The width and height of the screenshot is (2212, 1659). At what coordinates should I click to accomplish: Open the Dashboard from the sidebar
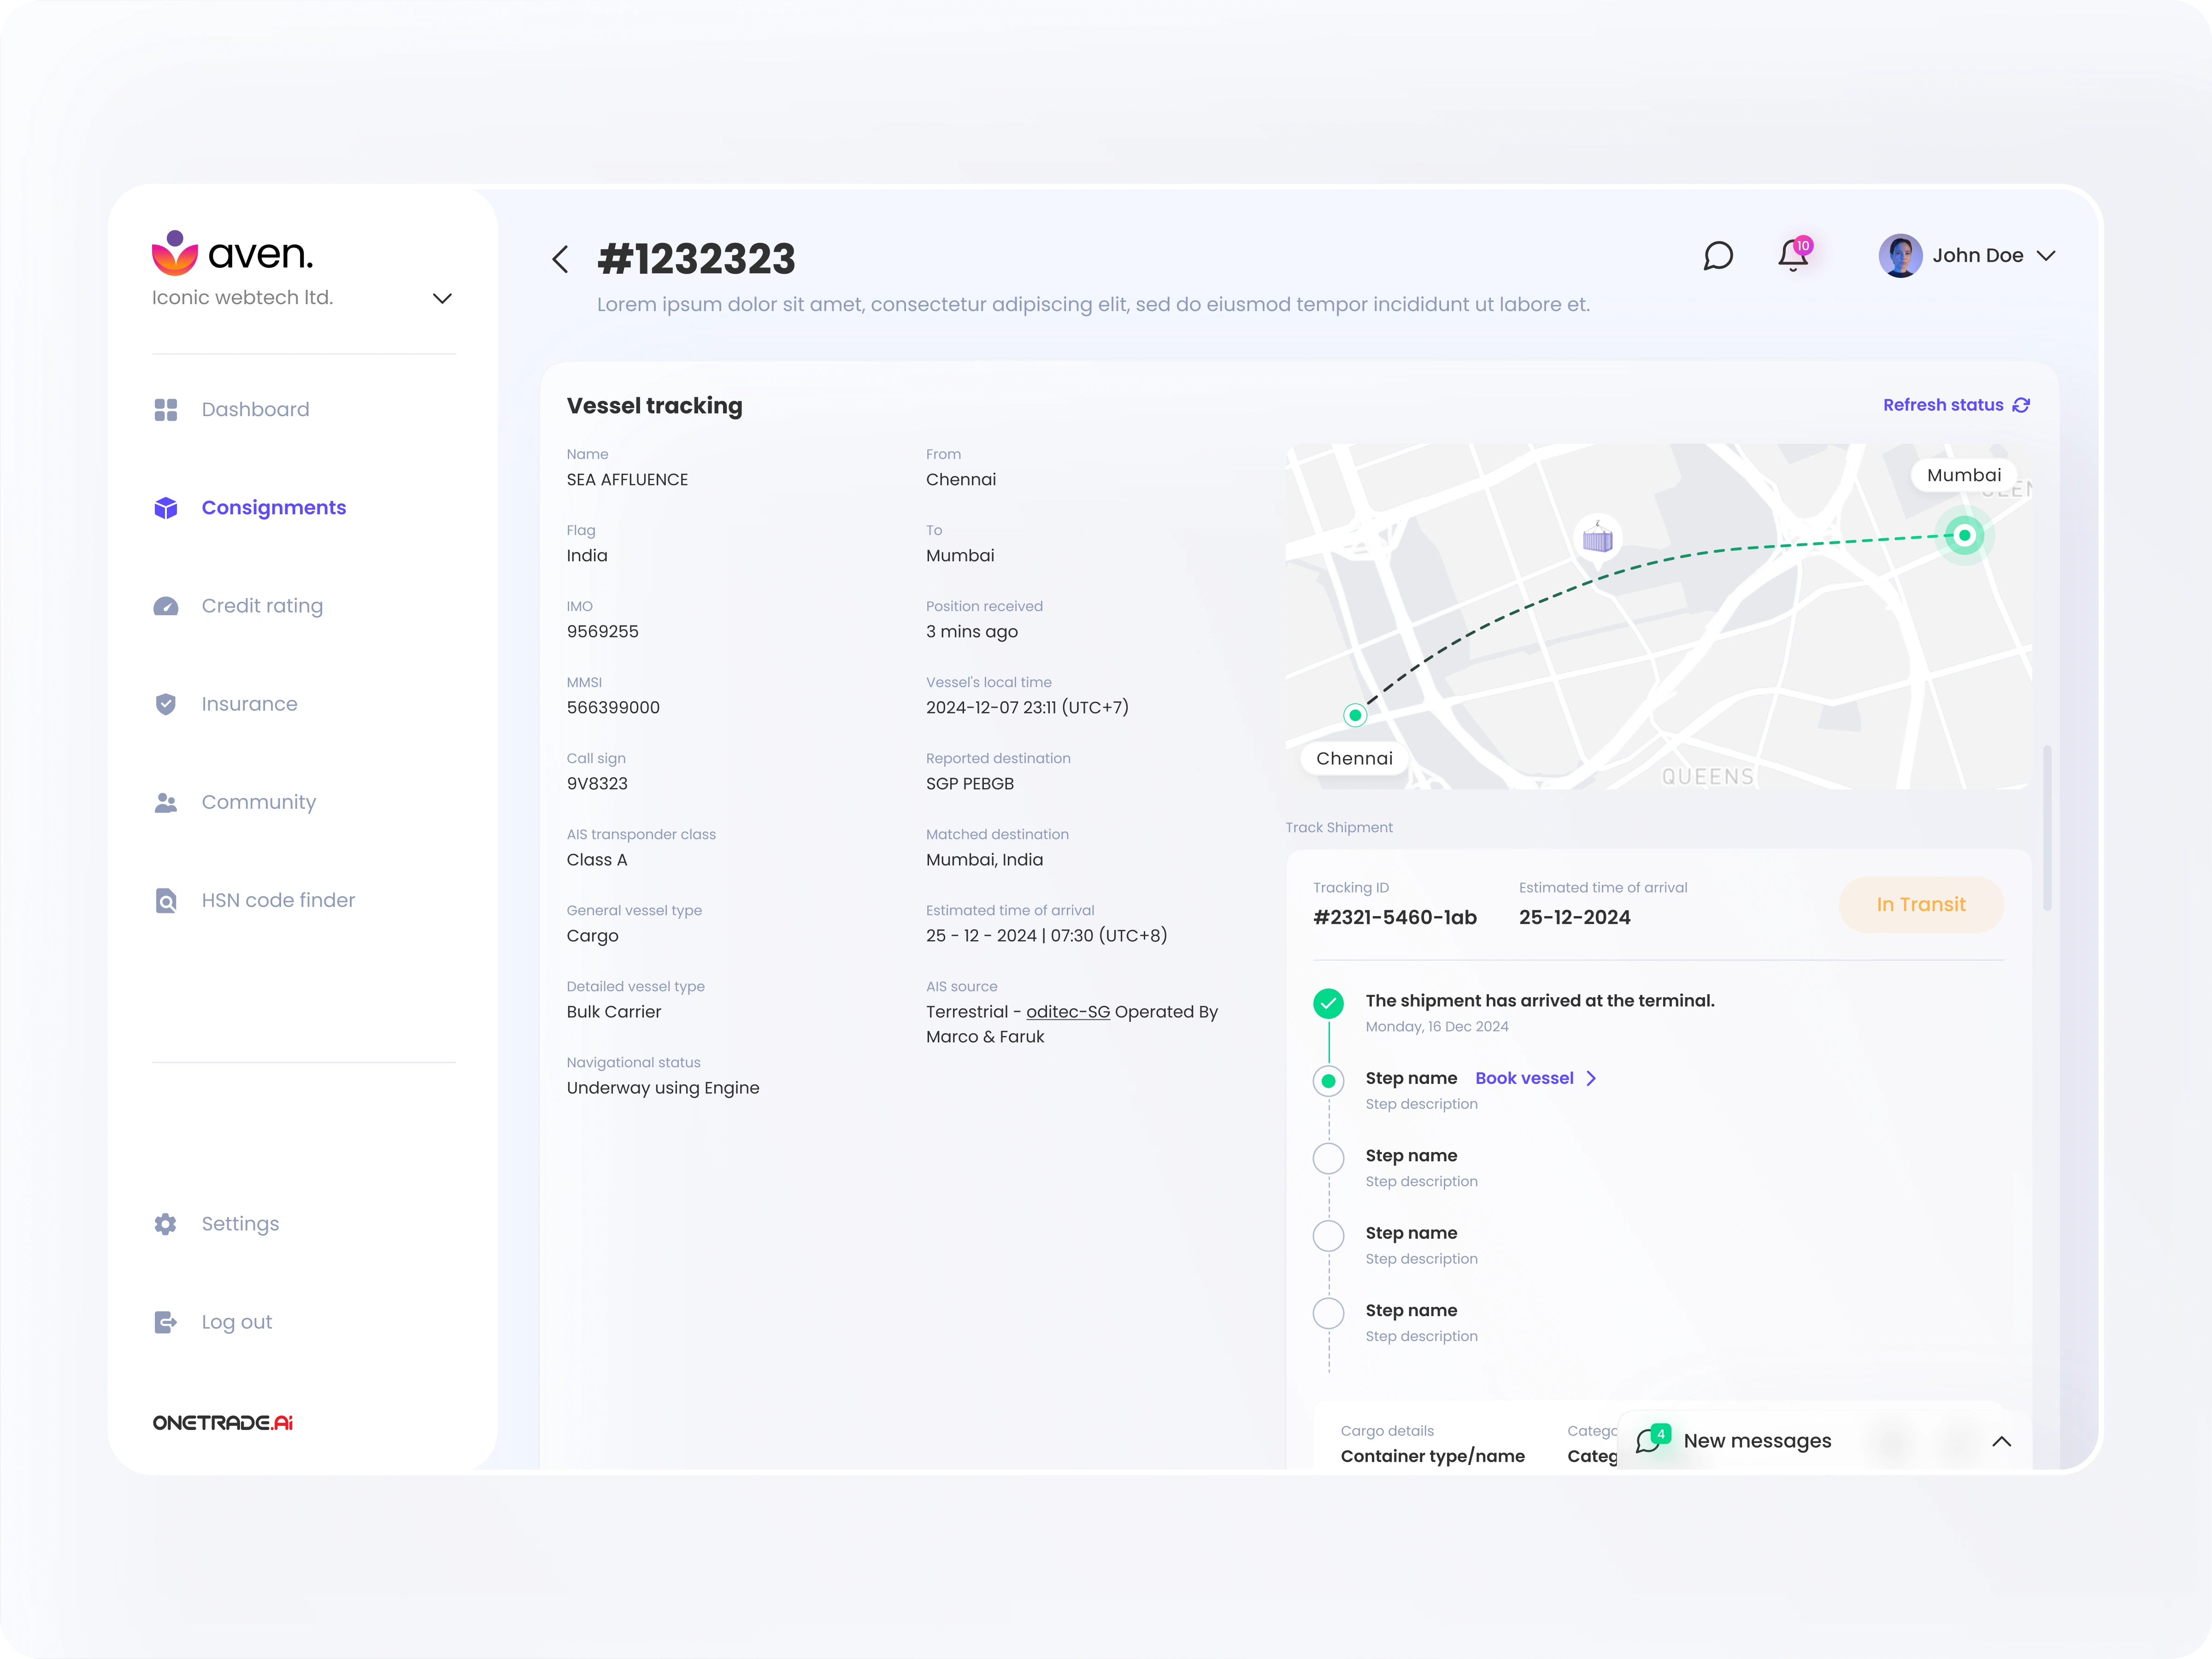coord(254,409)
